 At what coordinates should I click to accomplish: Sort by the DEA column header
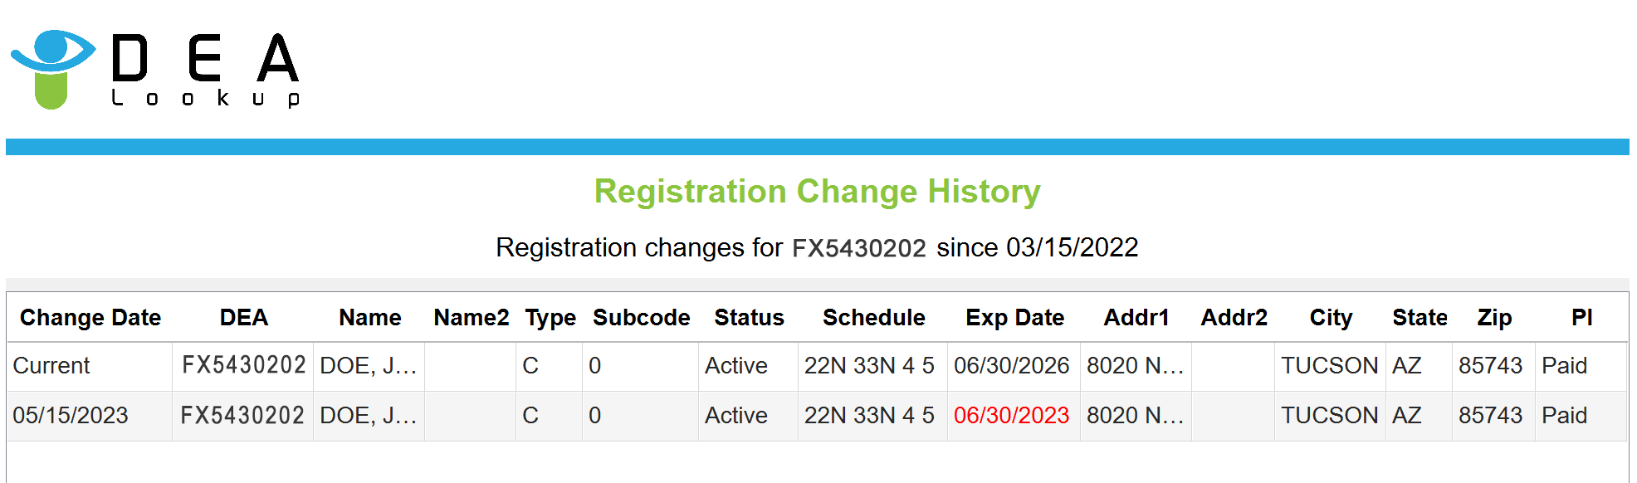243,318
